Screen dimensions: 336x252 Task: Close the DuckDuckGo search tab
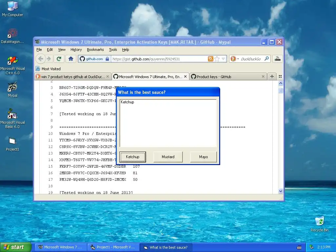pyautogui.click(x=108, y=76)
